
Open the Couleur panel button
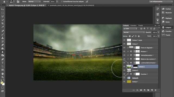167,9
